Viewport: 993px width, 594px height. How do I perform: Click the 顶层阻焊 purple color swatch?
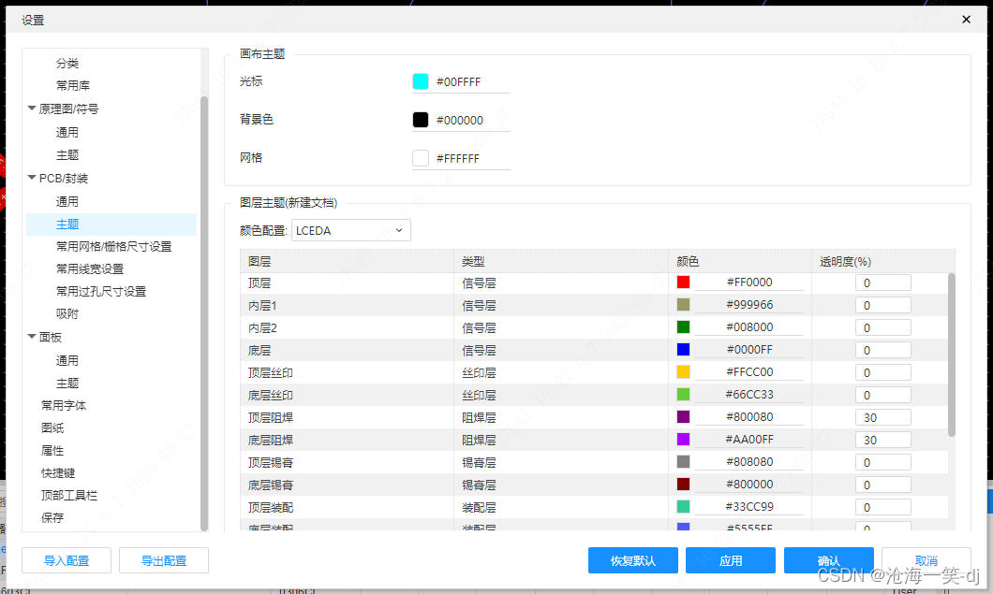pos(683,417)
